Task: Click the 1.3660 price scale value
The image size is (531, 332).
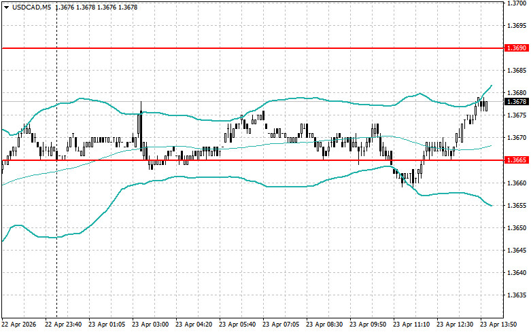Action: click(517, 183)
